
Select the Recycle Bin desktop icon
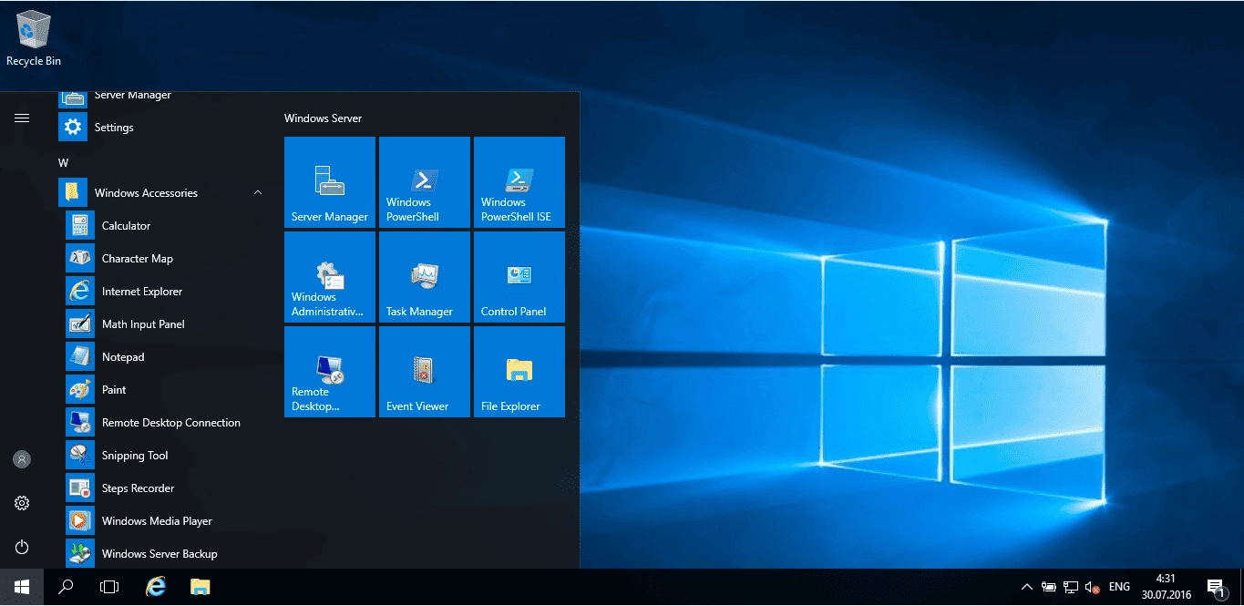click(34, 38)
